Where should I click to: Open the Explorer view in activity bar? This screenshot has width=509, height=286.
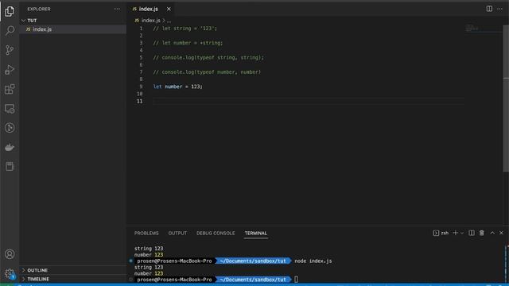coord(10,11)
